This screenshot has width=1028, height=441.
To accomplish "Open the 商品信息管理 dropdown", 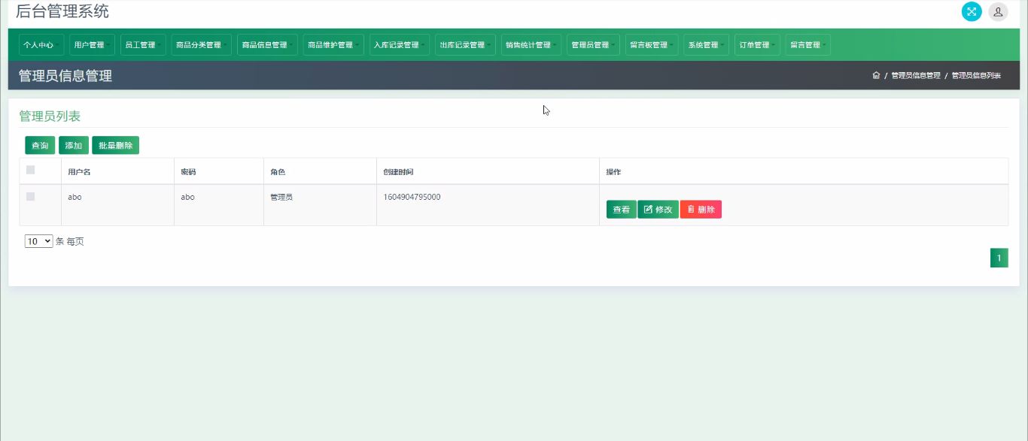I will pyautogui.click(x=267, y=45).
